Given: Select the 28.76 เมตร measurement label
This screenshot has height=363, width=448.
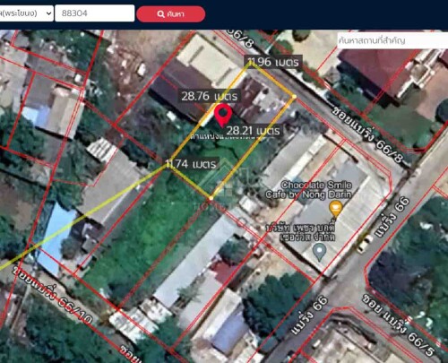Looking at the screenshot, I should (210, 96).
